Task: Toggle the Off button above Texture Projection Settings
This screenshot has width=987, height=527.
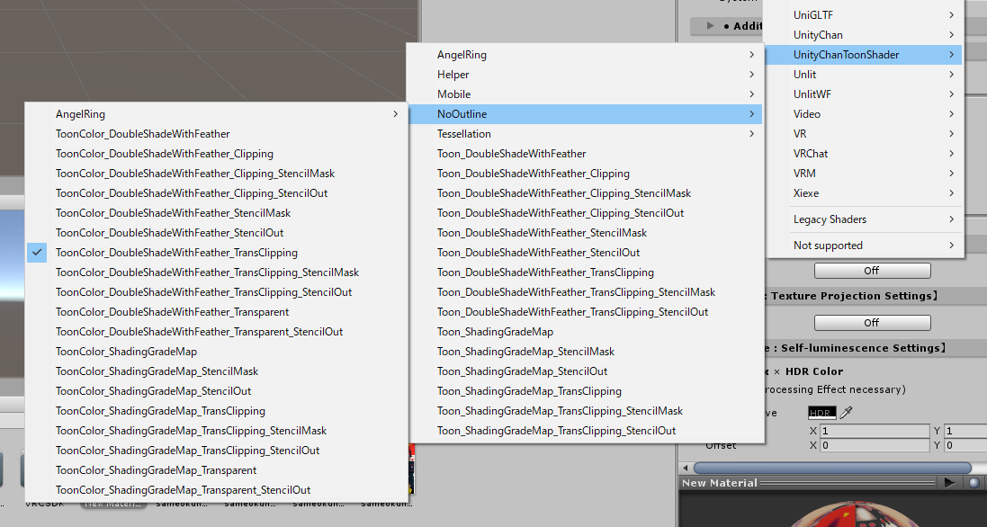Action: pyautogui.click(x=873, y=271)
